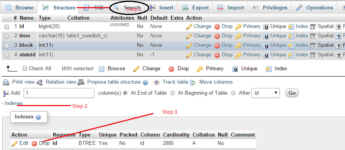
Task: Click the Add columns number input field
Action: [59, 93]
